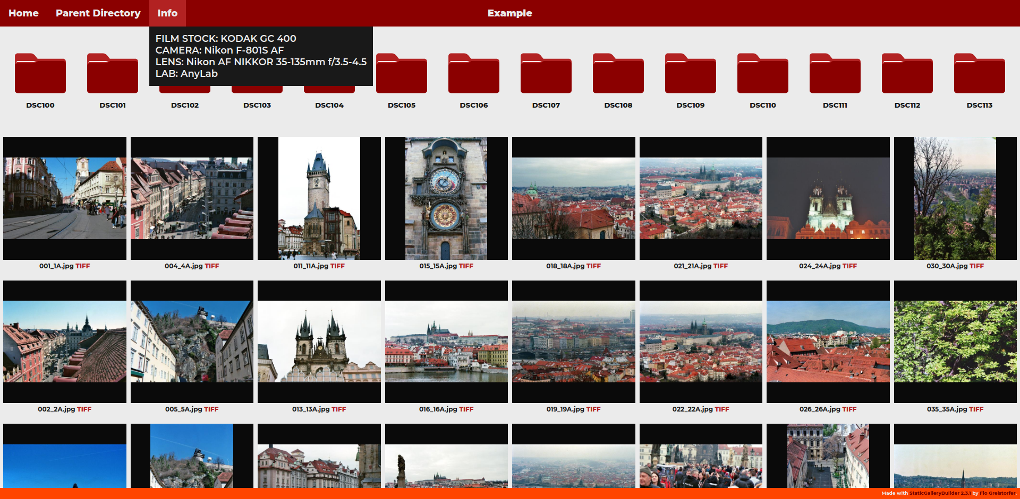1020x499 pixels.
Task: Open the DSC113 folder icon
Action: 980,74
